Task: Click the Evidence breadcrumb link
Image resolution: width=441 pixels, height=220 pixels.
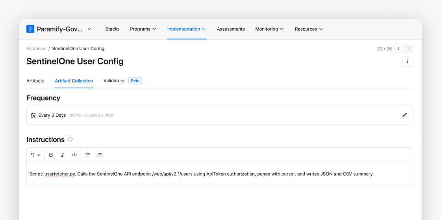Action: [x=36, y=49]
